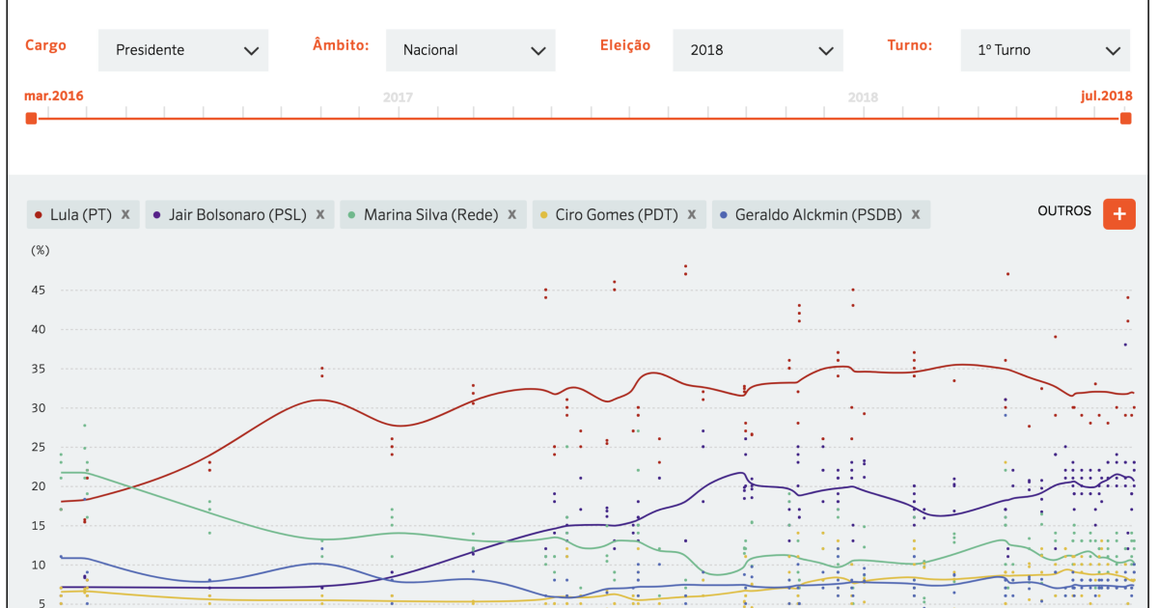The image size is (1158, 608).
Task: Click the 2017 marker on the timeline
Action: 398,97
